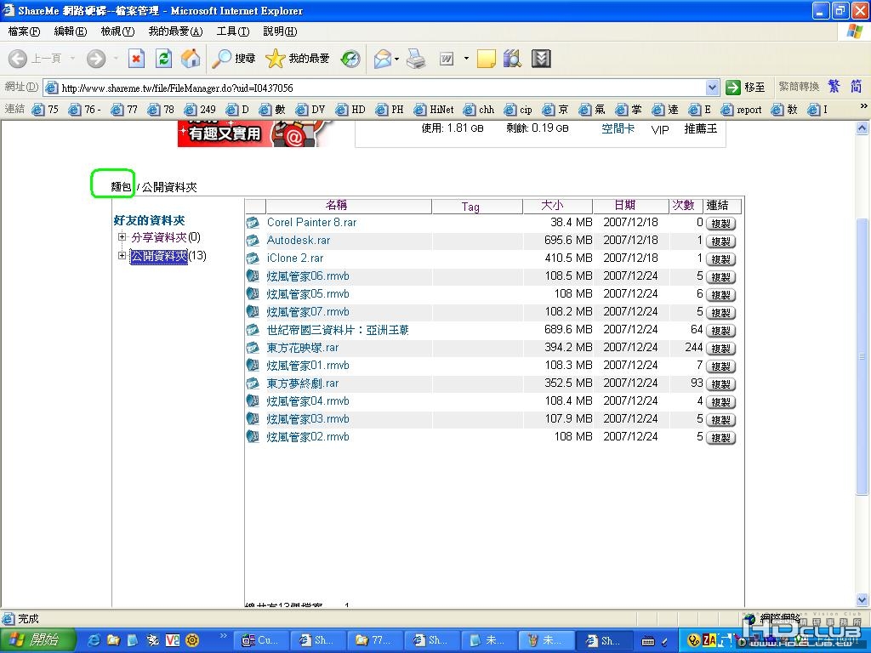Click file icon beside Autodesk.rar

tap(253, 241)
